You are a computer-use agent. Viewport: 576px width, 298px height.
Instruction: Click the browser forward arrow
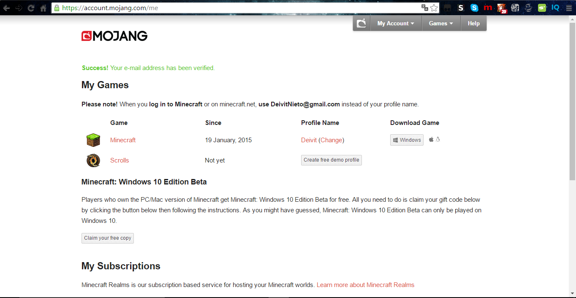pyautogui.click(x=19, y=8)
